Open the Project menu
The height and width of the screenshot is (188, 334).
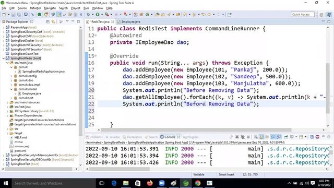coord(76,8)
